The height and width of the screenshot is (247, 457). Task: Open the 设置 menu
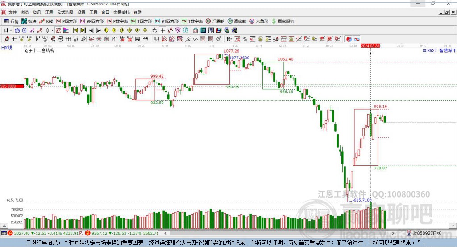coord(81,12)
